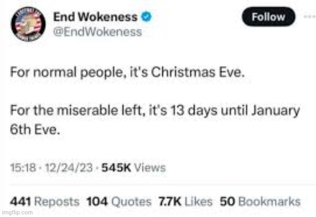
Task: Show the 441 Reposts list
Action: [x=45, y=201]
